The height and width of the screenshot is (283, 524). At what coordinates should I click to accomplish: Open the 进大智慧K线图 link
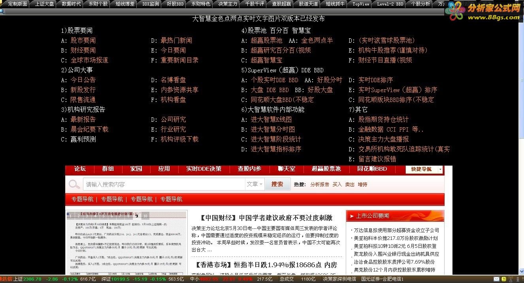271,119
